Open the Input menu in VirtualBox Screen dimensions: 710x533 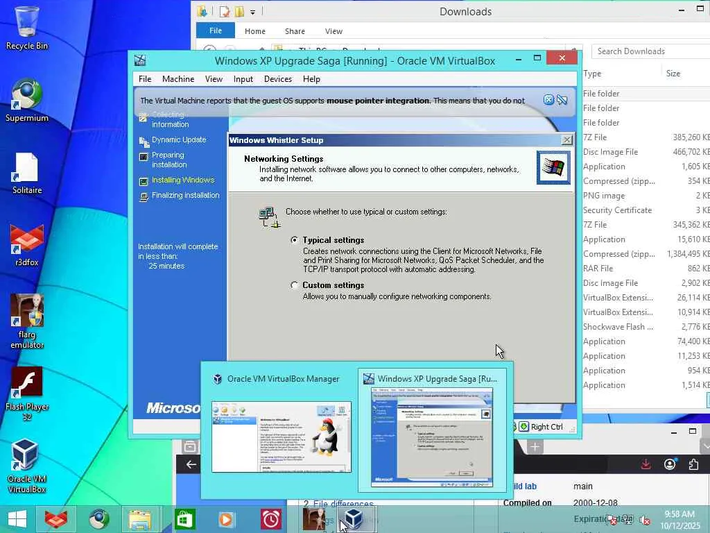[x=243, y=79]
